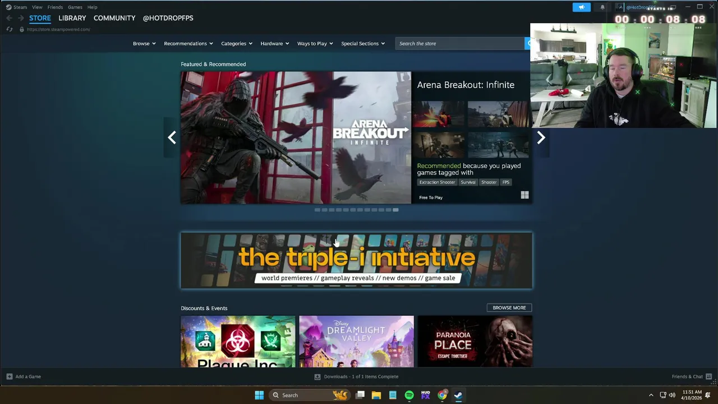Select the STORE tab
The width and height of the screenshot is (718, 404).
pos(40,18)
